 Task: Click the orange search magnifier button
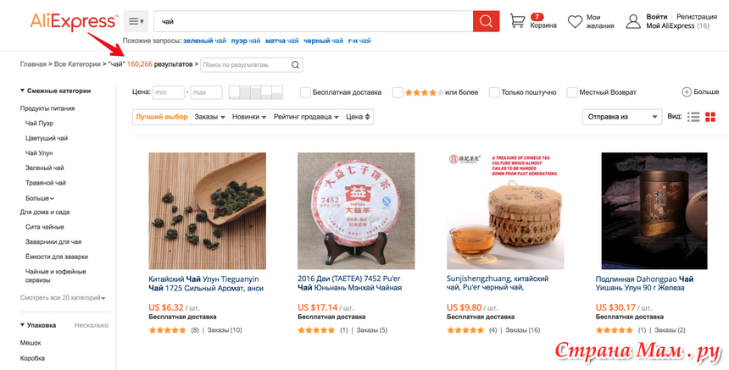[486, 21]
